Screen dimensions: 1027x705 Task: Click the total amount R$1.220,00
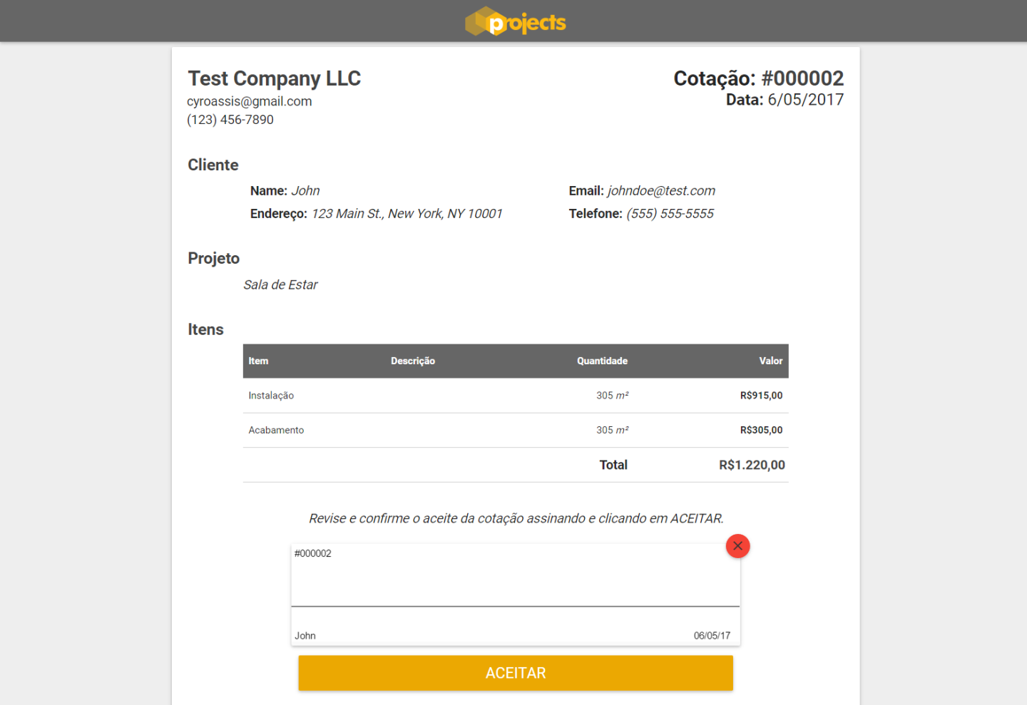(752, 465)
